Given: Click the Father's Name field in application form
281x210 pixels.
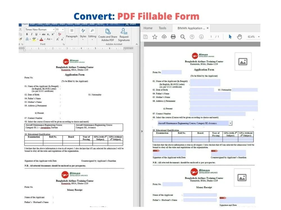Looking at the screenshot, I should (210, 94).
